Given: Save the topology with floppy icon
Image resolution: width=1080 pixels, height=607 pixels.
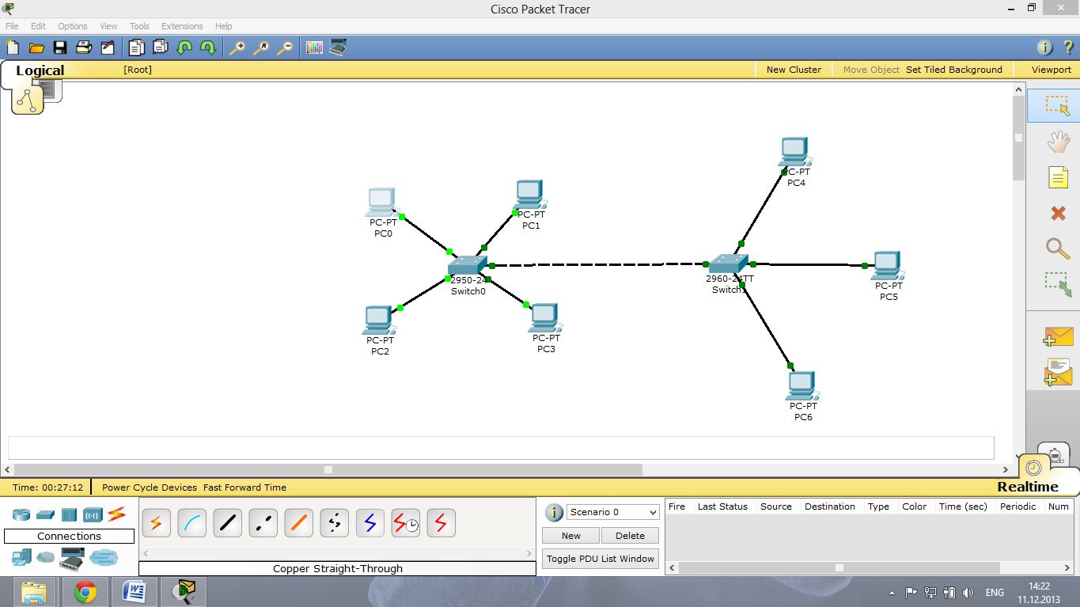Looking at the screenshot, I should coord(60,47).
